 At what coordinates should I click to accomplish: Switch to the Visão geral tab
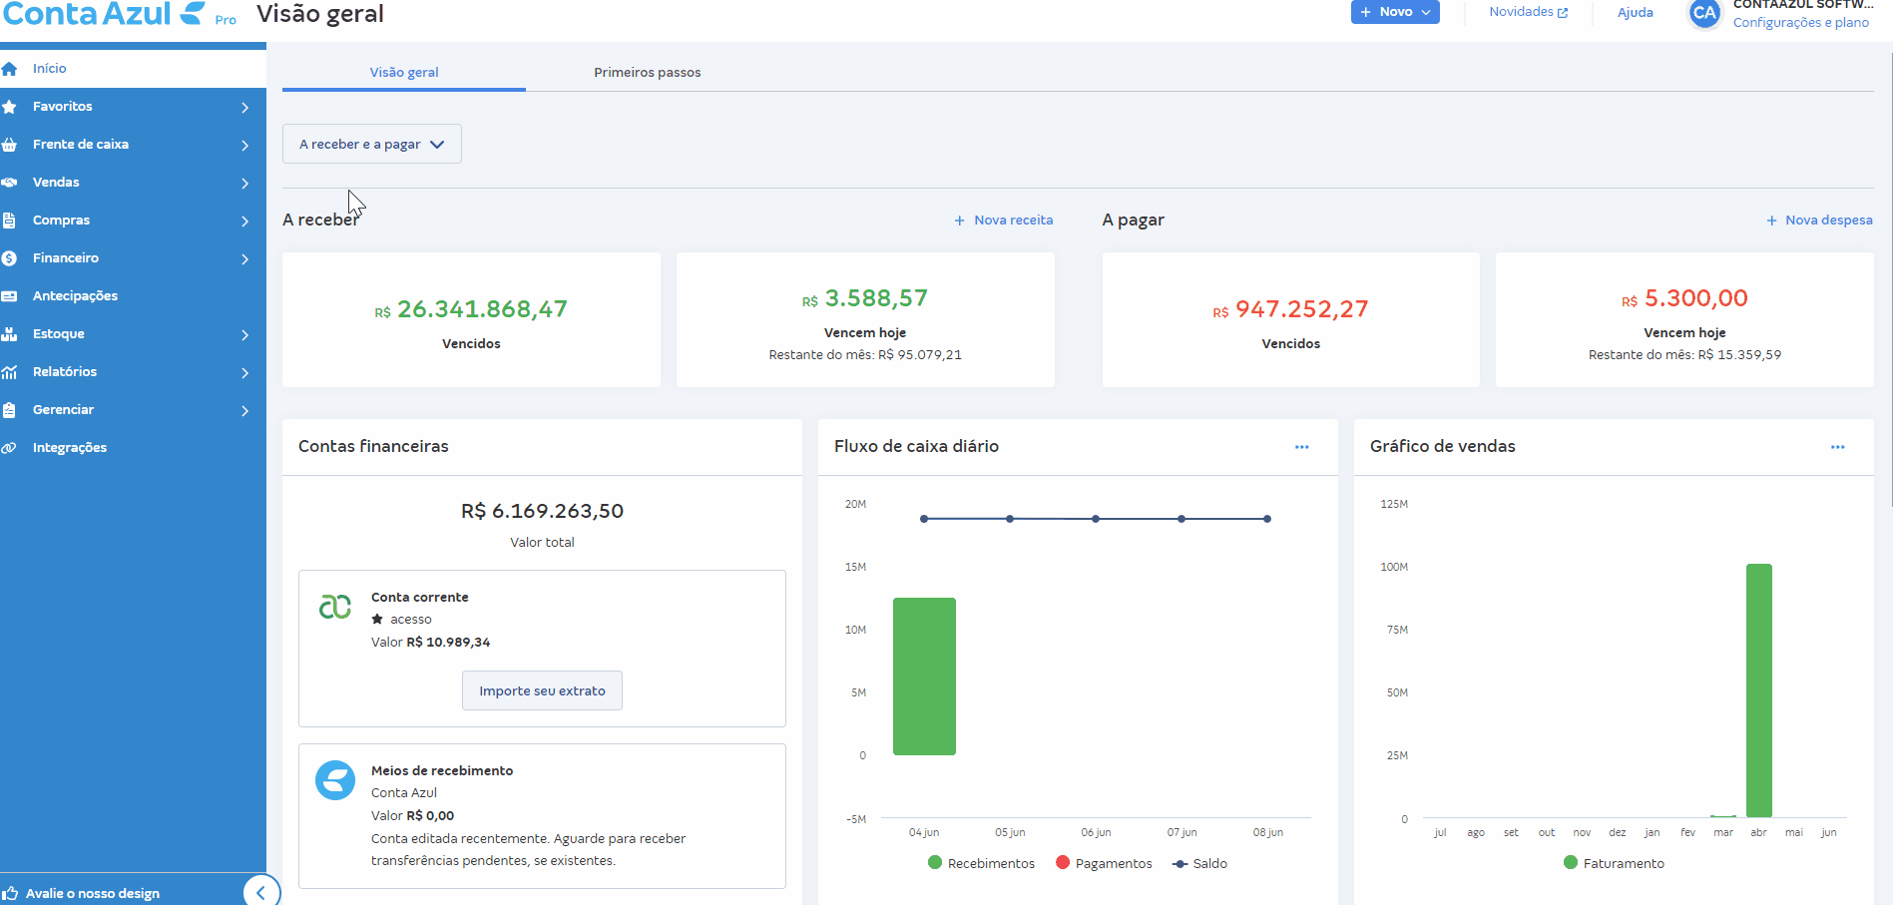[404, 72]
